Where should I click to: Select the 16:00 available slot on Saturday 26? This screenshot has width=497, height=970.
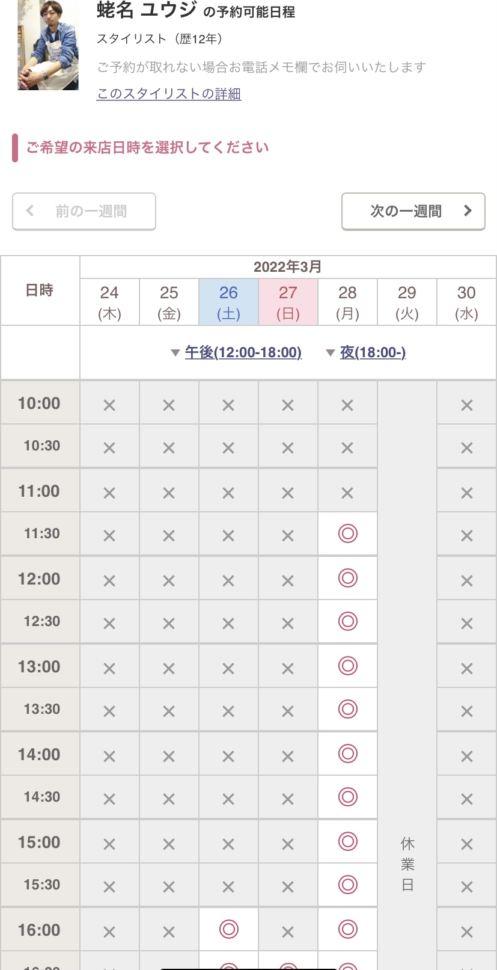click(228, 929)
